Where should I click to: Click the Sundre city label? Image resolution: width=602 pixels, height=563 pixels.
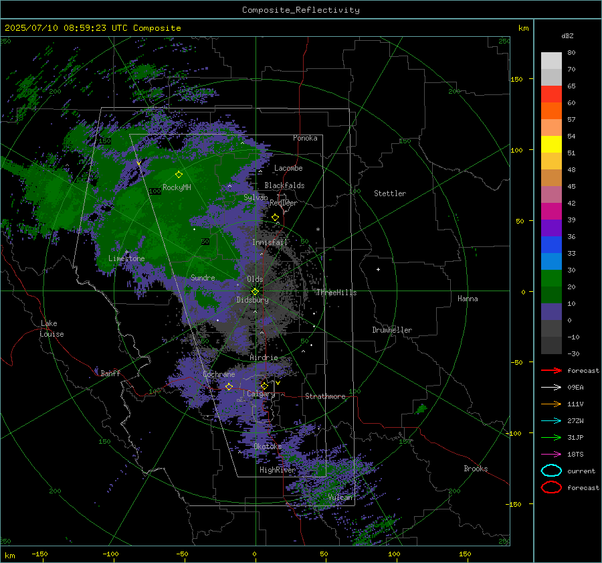tap(203, 277)
